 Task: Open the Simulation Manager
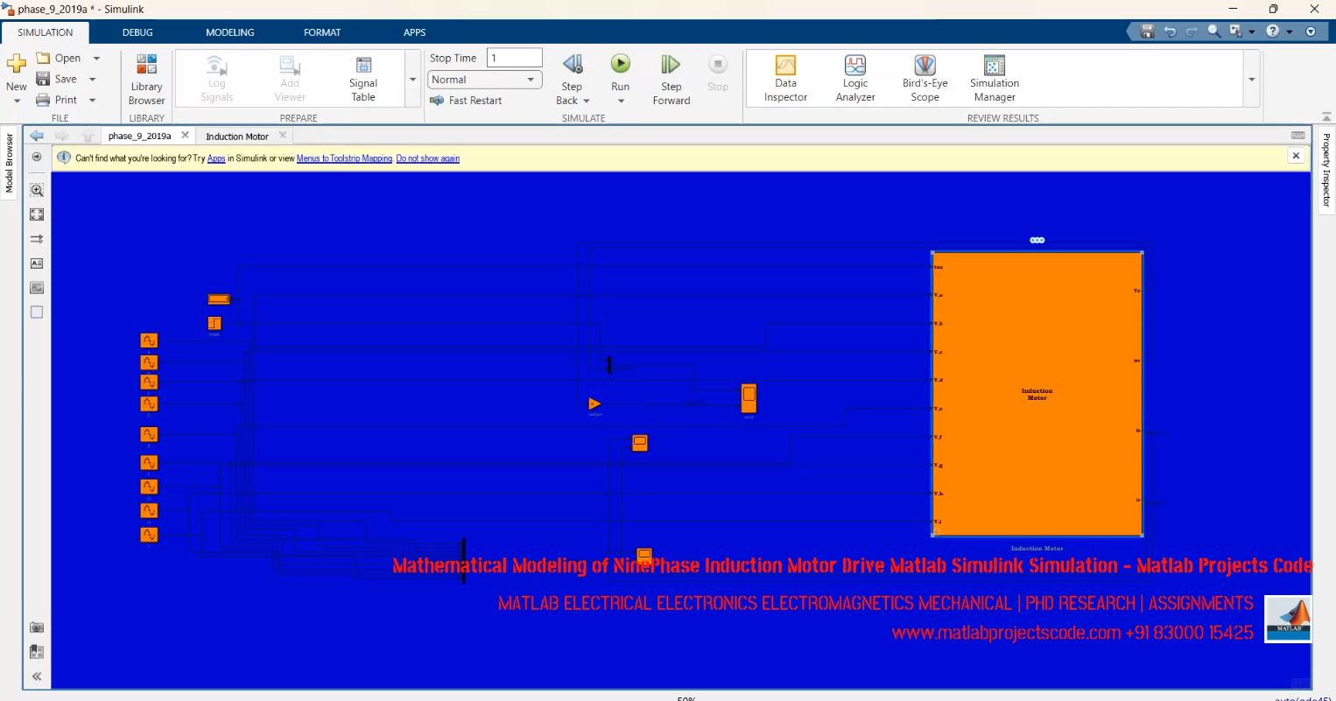(x=993, y=77)
